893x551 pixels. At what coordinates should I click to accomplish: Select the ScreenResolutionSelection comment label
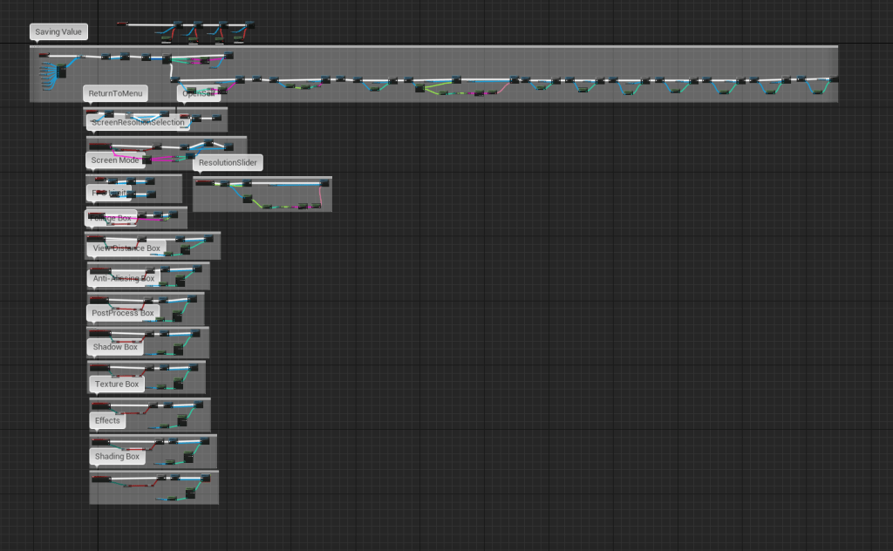(x=138, y=123)
